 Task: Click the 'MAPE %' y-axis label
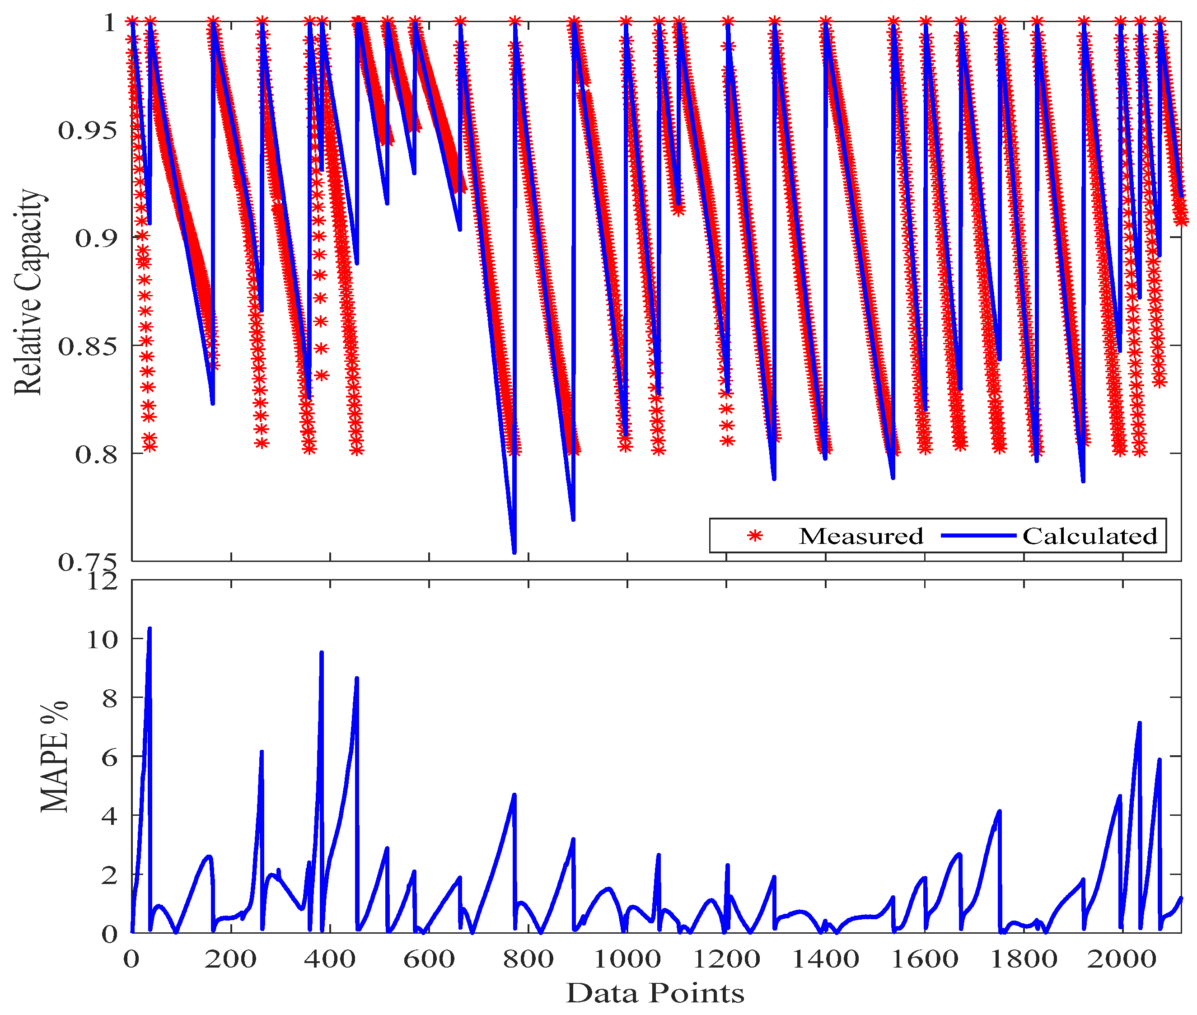click(55, 757)
